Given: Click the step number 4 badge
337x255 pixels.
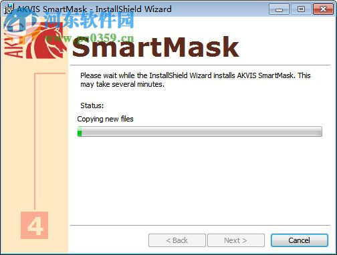Looking at the screenshot, I should 35,225.
